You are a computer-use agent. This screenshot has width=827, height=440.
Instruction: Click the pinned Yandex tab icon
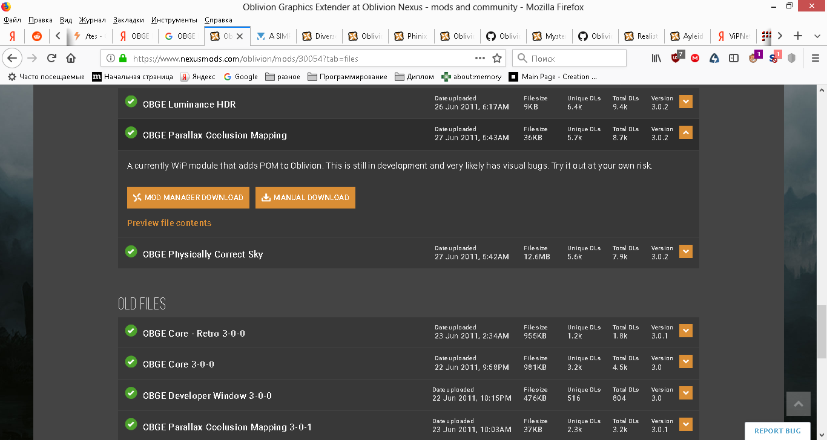(12, 36)
